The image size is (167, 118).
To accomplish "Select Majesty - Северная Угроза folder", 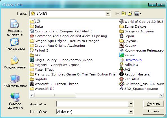I will (55, 65).
